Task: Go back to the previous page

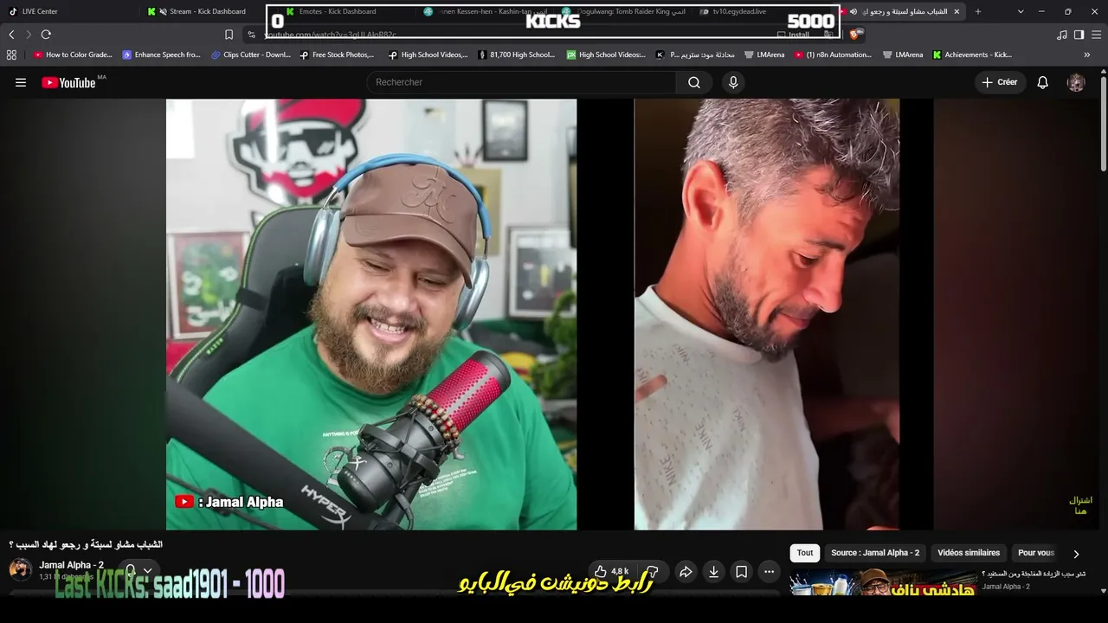Action: (11, 35)
